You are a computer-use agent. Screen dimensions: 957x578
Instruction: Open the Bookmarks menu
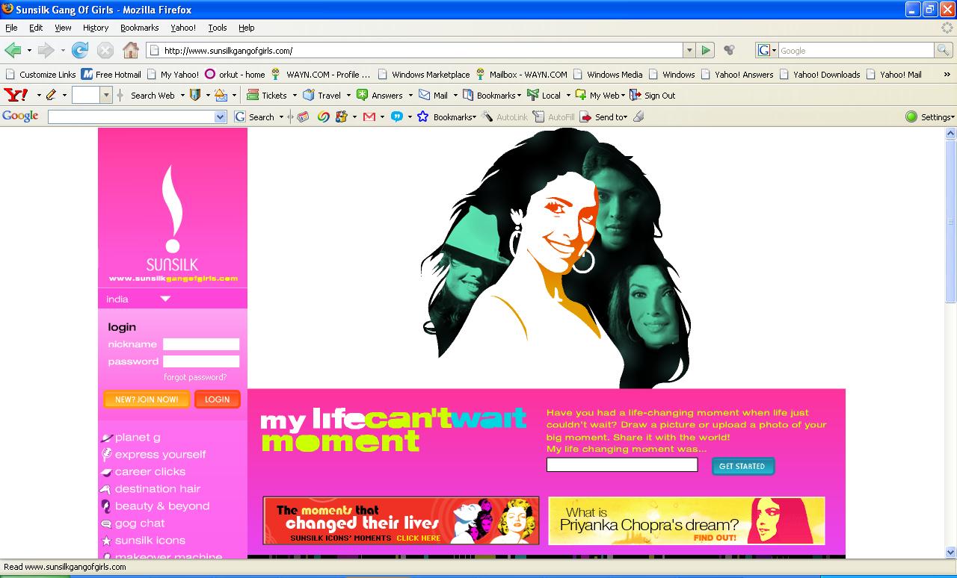pos(139,28)
